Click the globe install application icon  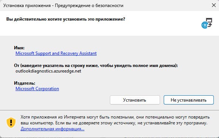point(207,23)
